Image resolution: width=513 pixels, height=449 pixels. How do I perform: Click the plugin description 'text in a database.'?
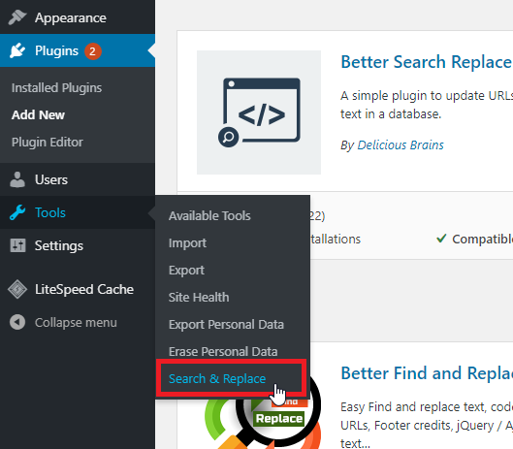coord(391,114)
